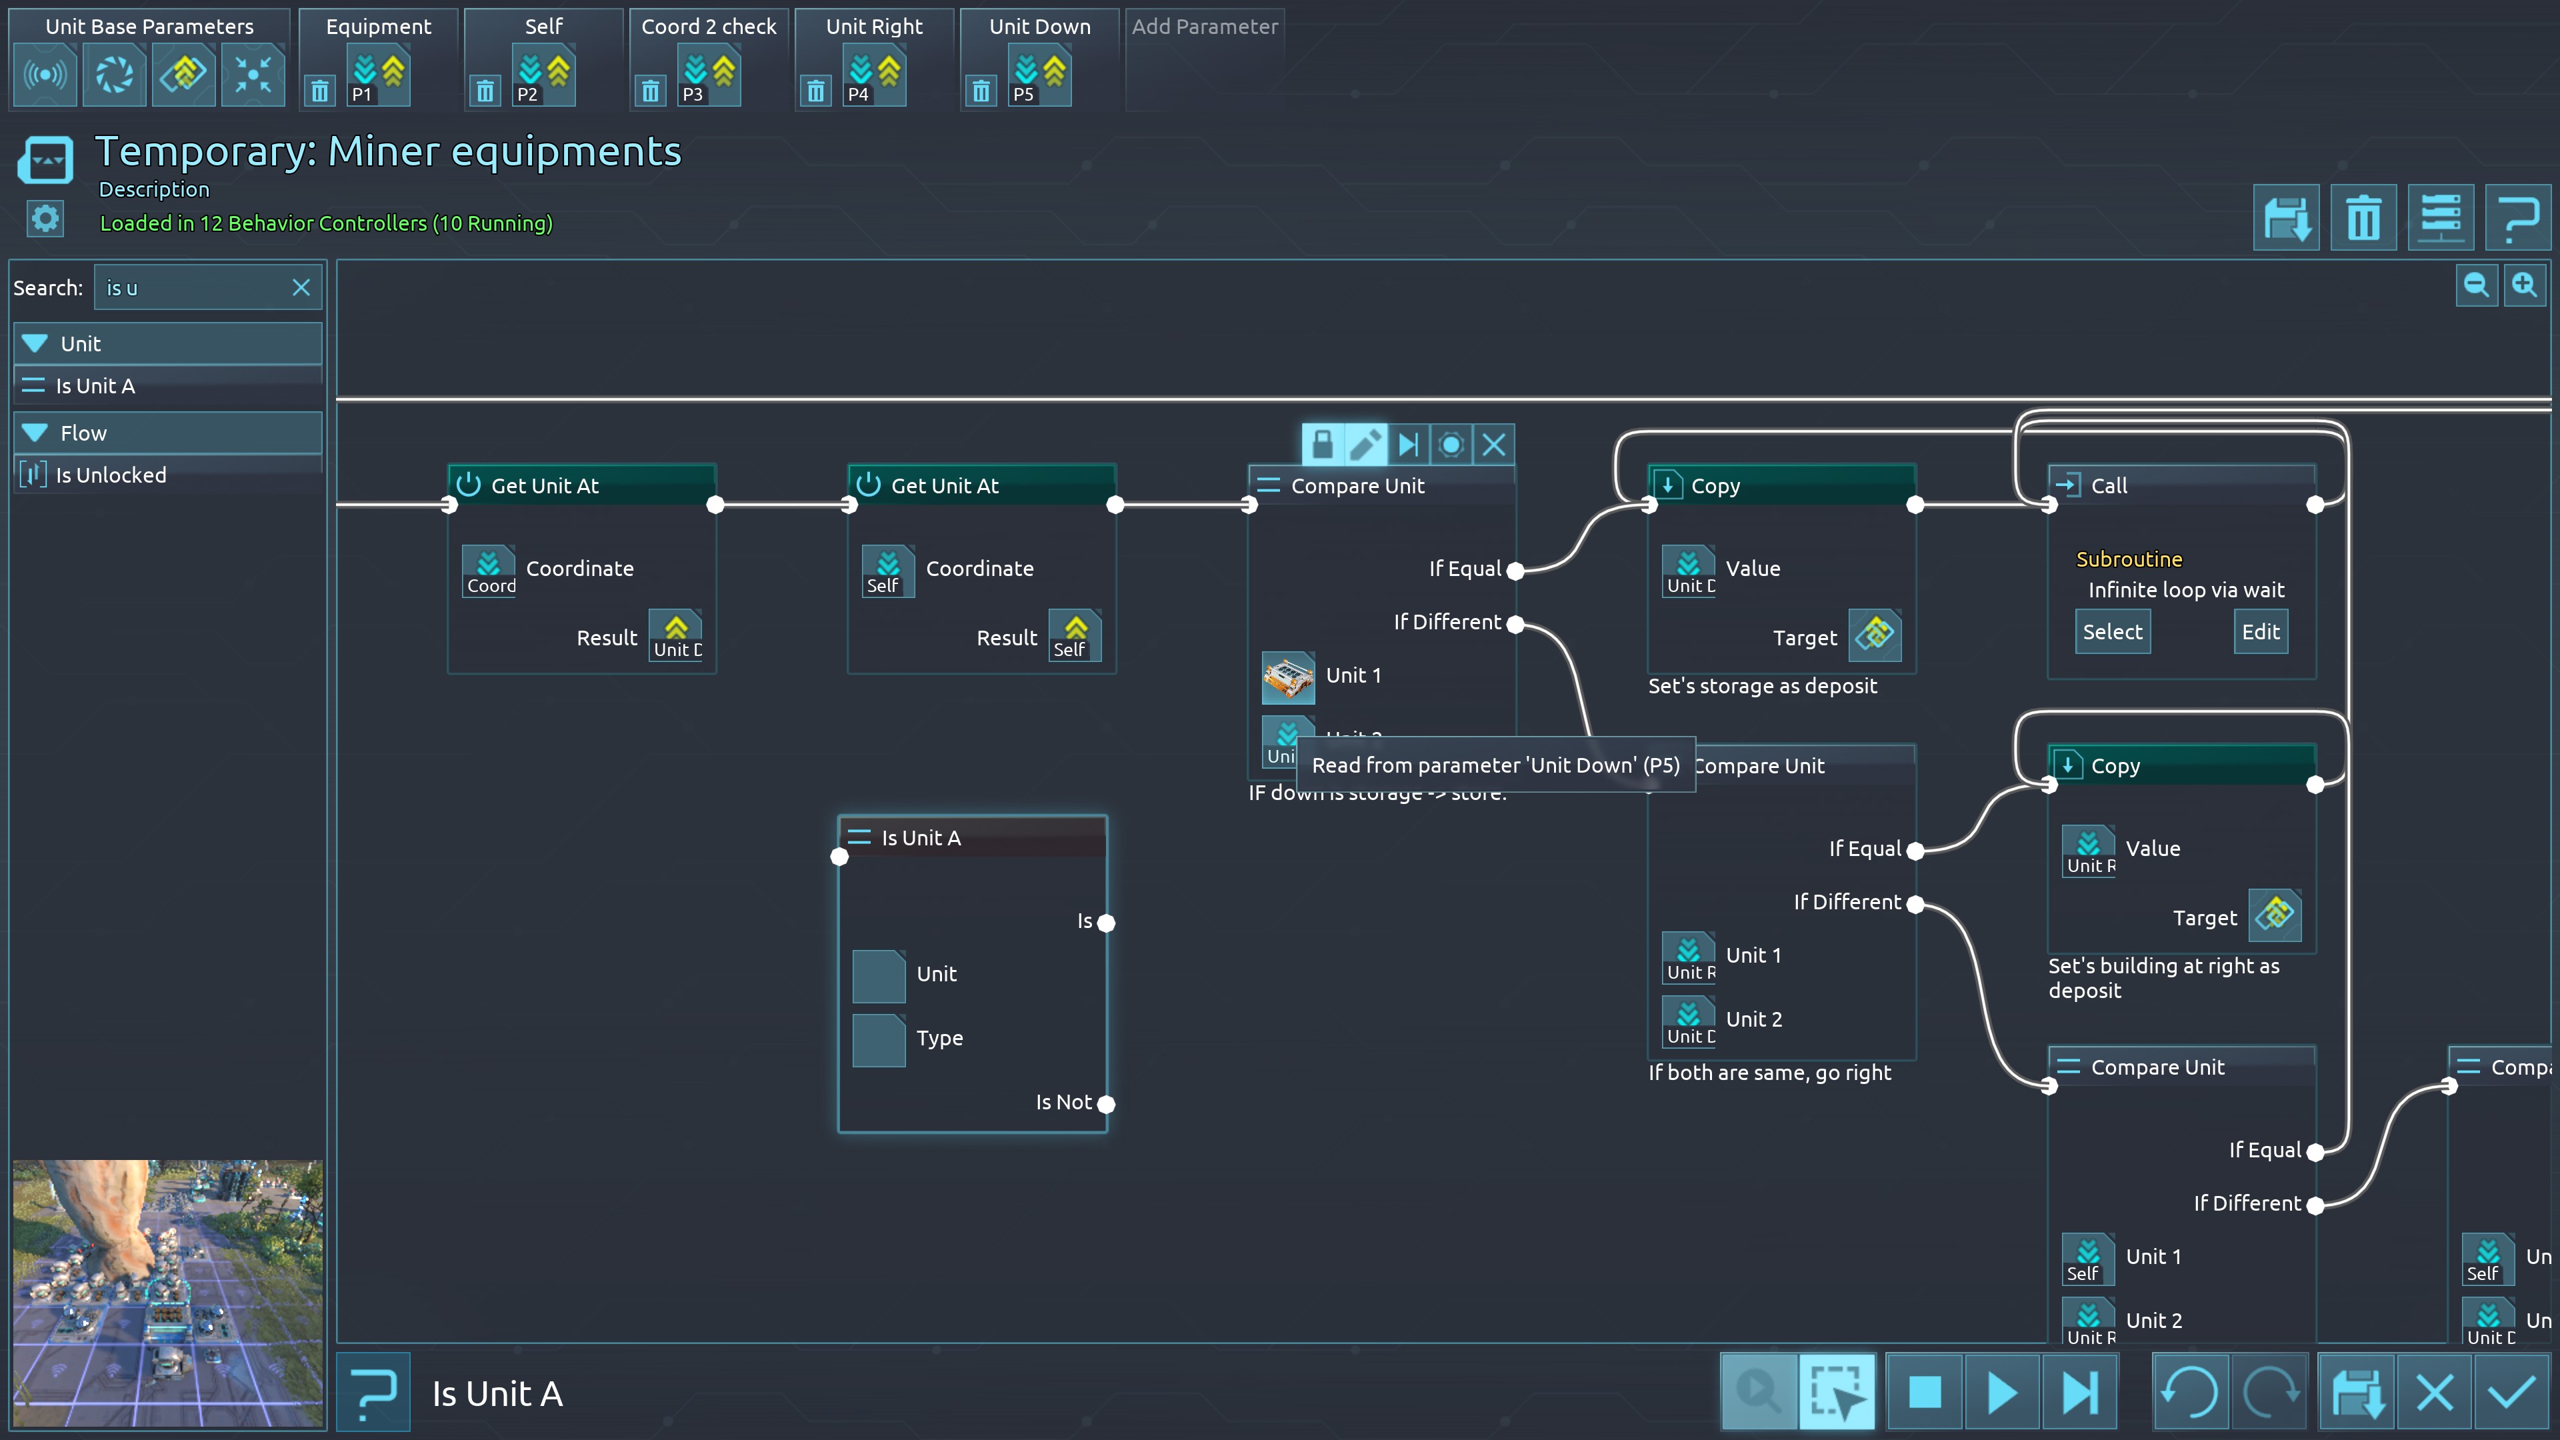Click the trash icon beside the help button

click(2363, 217)
